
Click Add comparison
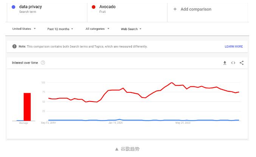tap(196, 9)
